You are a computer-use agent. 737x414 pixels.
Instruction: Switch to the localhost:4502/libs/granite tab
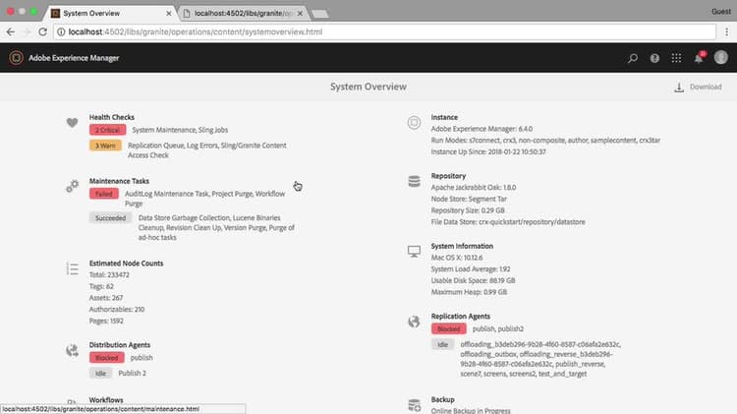click(x=243, y=13)
